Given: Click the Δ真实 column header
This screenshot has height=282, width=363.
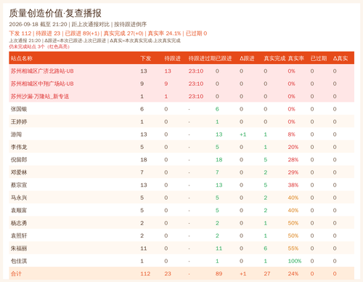Looking at the screenshot, I should [x=340, y=58].
